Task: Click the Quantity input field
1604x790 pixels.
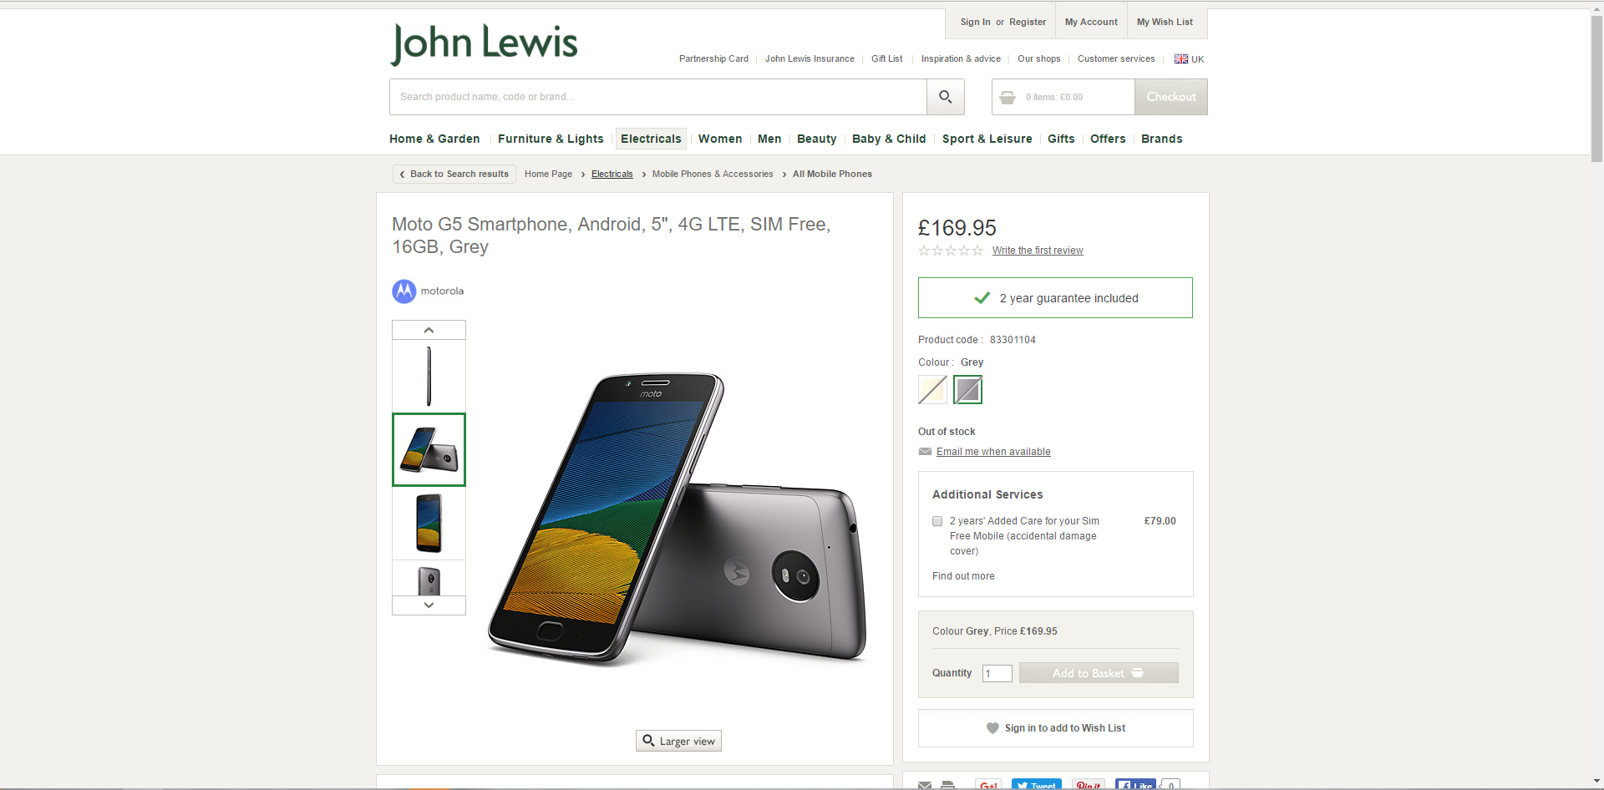Action: click(x=997, y=673)
